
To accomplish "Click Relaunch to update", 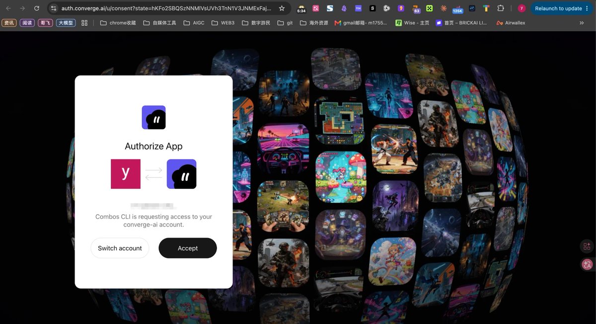I will [558, 8].
